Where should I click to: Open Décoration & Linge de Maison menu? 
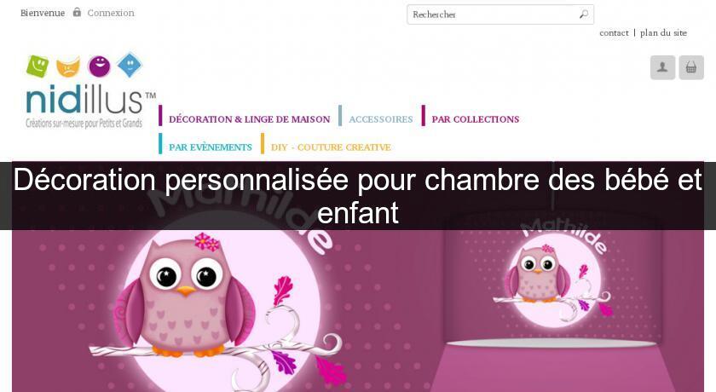pos(249,119)
